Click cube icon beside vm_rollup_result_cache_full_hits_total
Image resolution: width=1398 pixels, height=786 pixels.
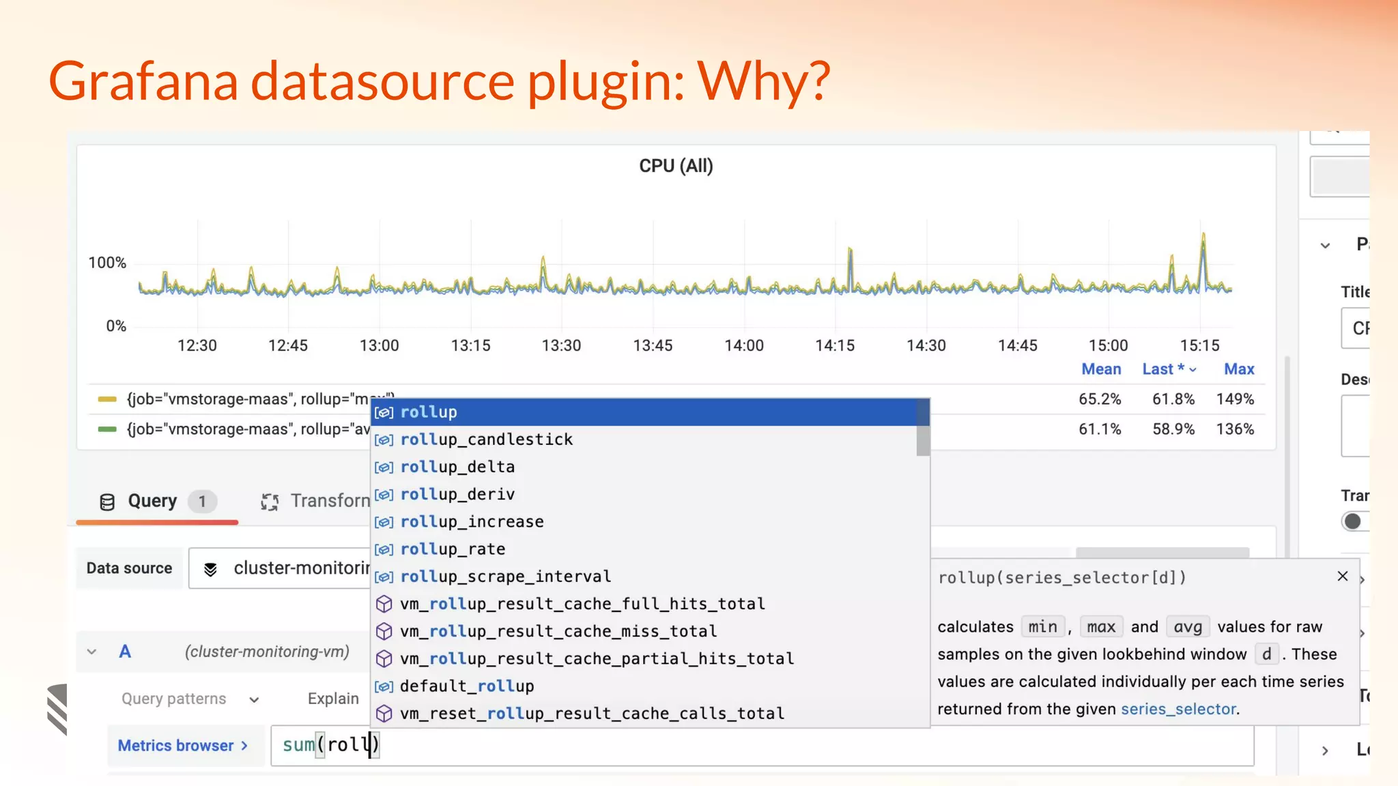coord(384,604)
